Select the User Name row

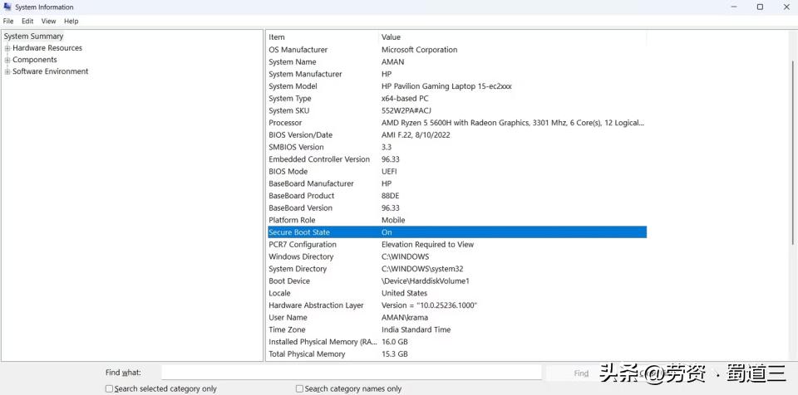tap(457, 318)
